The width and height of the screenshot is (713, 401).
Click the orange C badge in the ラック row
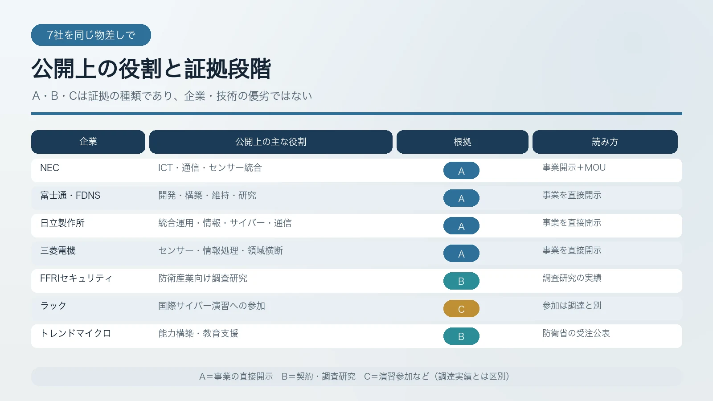tap(461, 309)
